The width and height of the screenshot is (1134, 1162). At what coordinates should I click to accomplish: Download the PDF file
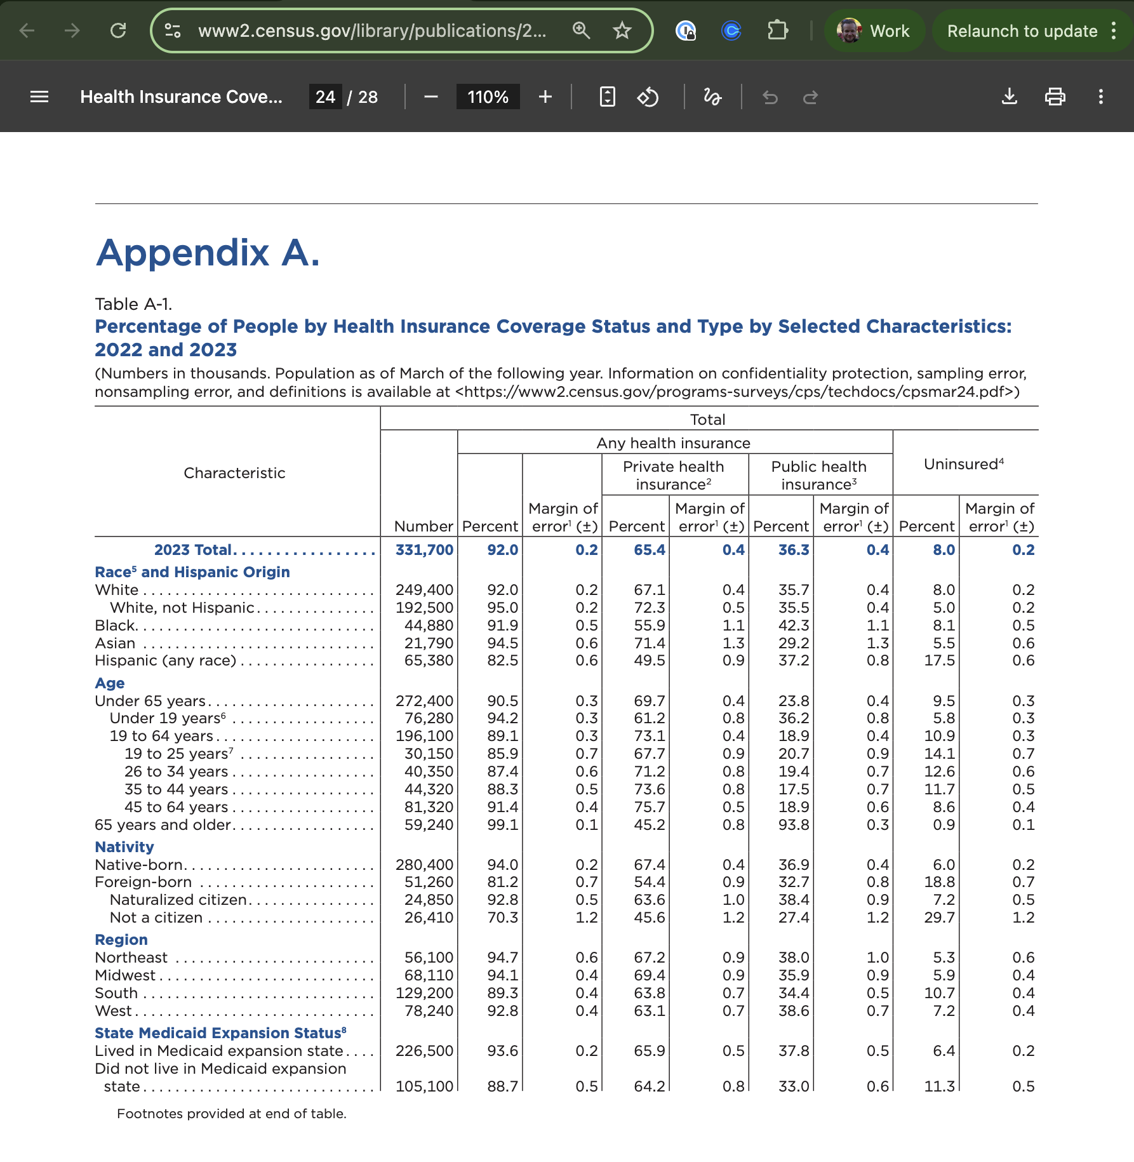tap(1010, 97)
